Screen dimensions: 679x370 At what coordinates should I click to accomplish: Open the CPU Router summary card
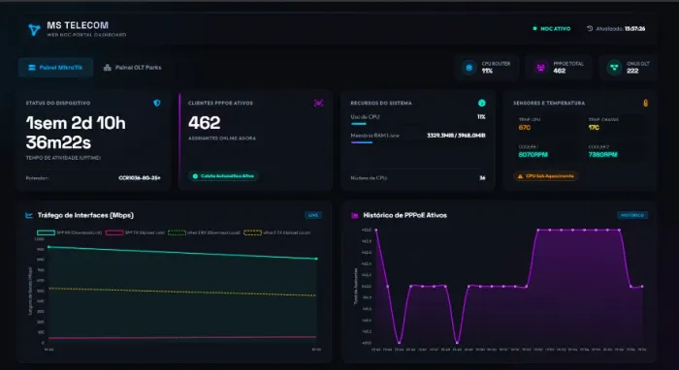click(487, 68)
